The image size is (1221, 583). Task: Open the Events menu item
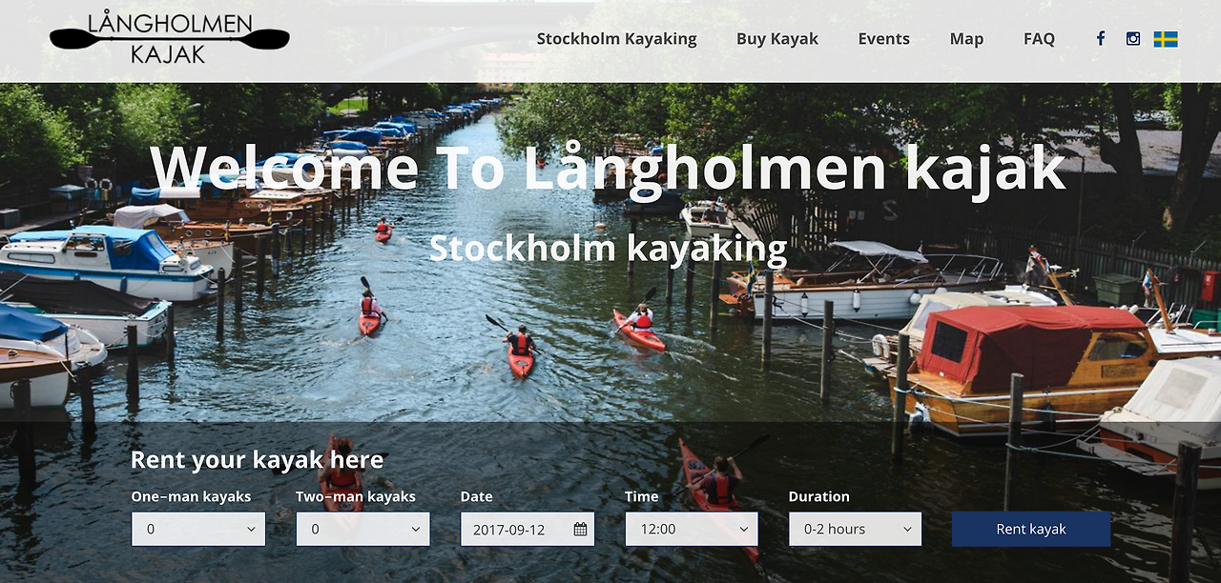[x=883, y=39]
